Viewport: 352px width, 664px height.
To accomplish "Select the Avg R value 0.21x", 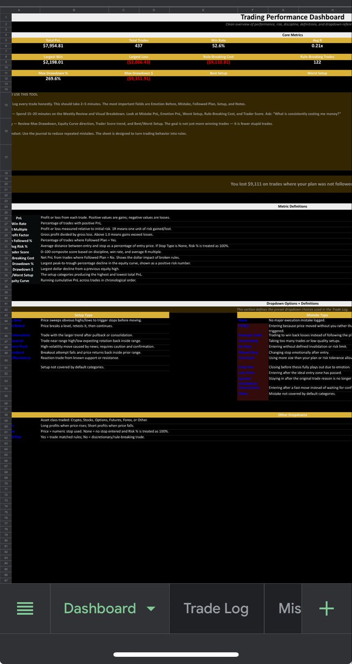I will 317,46.
